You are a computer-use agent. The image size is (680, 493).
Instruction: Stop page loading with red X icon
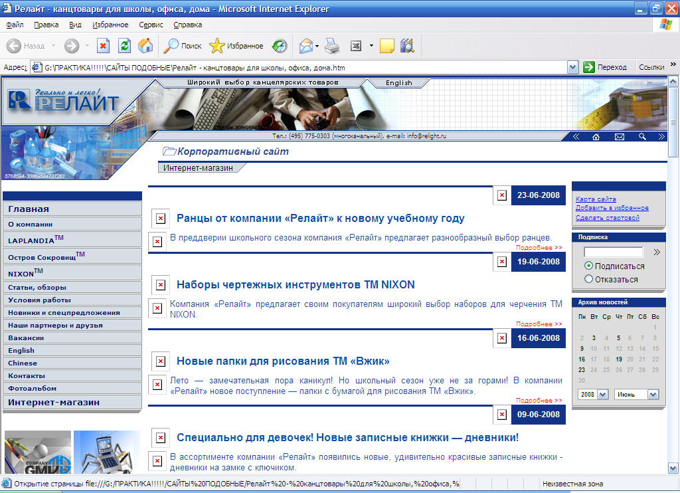103,46
